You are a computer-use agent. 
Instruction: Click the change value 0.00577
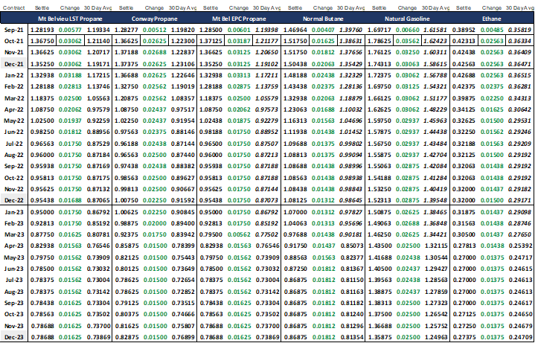70,30
